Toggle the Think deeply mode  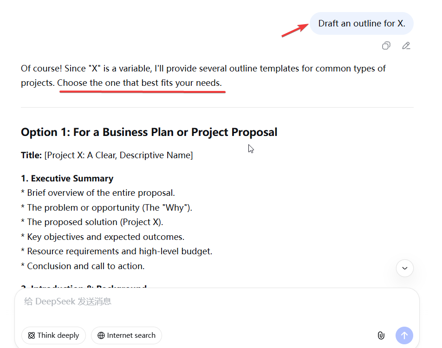click(x=53, y=335)
